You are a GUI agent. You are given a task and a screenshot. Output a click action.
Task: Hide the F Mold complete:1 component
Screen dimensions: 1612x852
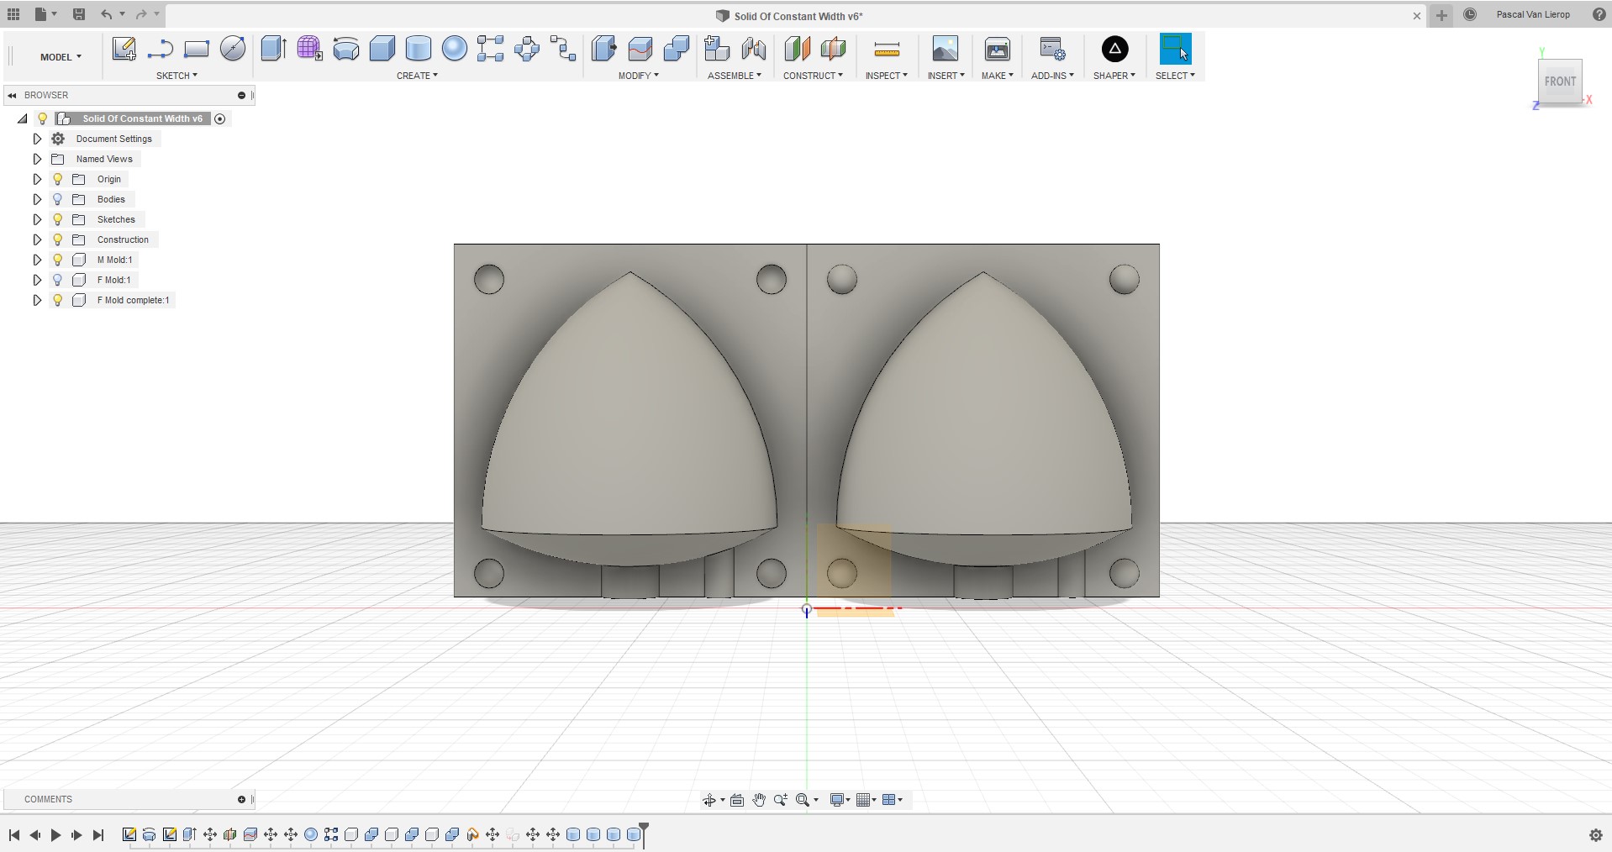(x=58, y=300)
